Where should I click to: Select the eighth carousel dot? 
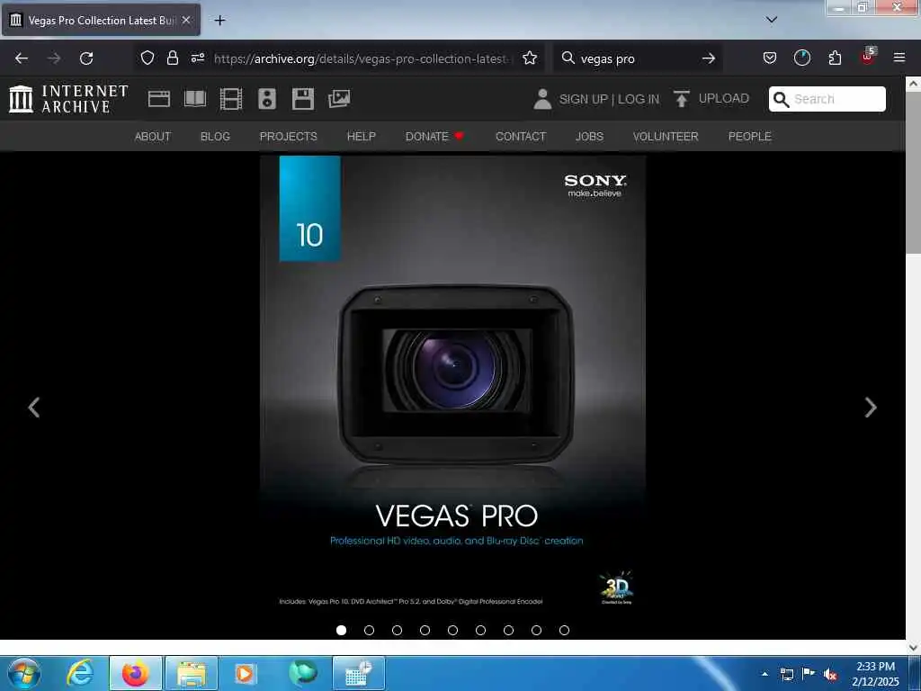[x=536, y=630]
